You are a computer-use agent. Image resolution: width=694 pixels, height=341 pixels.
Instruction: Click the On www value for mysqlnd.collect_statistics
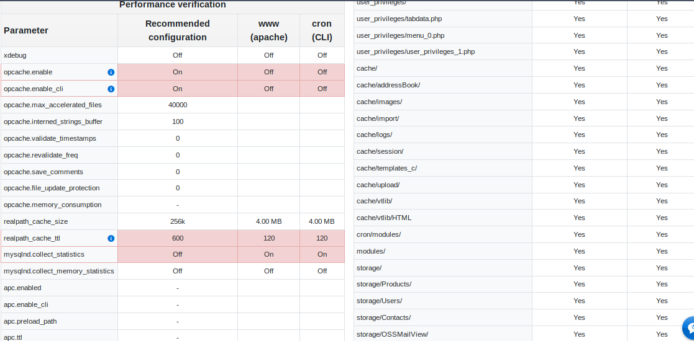click(268, 254)
